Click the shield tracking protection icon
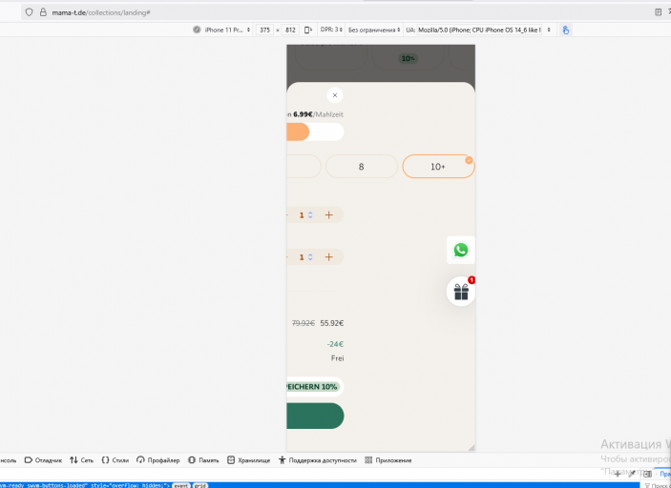The width and height of the screenshot is (671, 488). 29,12
